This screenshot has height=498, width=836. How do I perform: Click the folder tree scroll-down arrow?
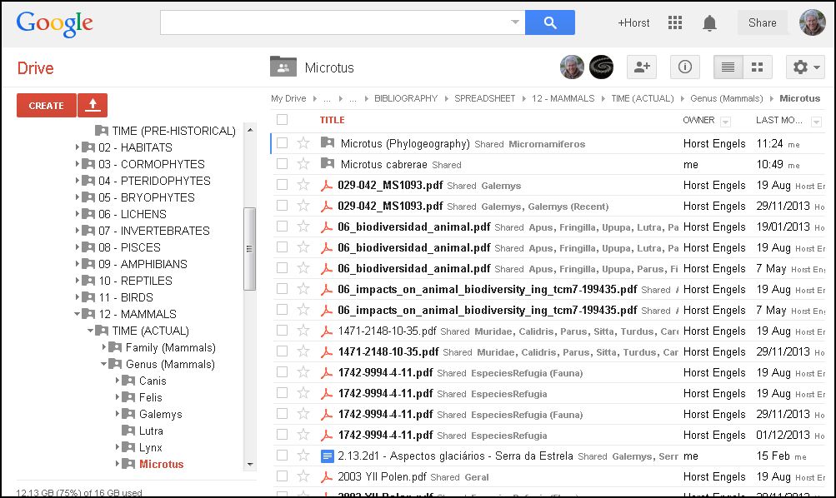coord(249,465)
